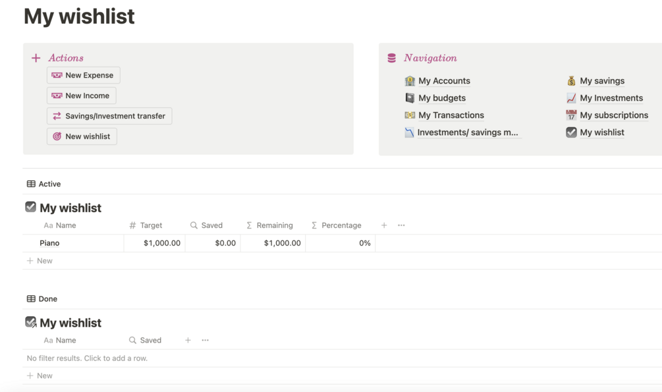Click the My Investments chart icon
The width and height of the screenshot is (662, 392).
(x=571, y=98)
